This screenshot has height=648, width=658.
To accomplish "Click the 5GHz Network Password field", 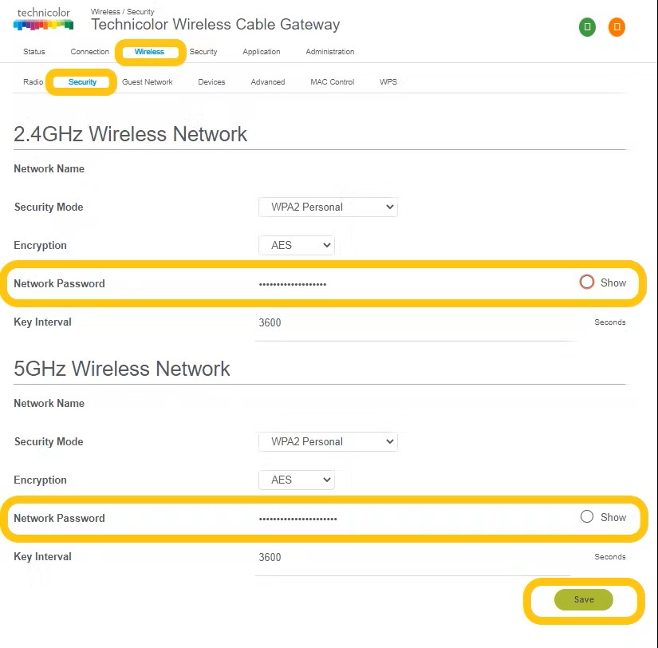I will [399, 518].
